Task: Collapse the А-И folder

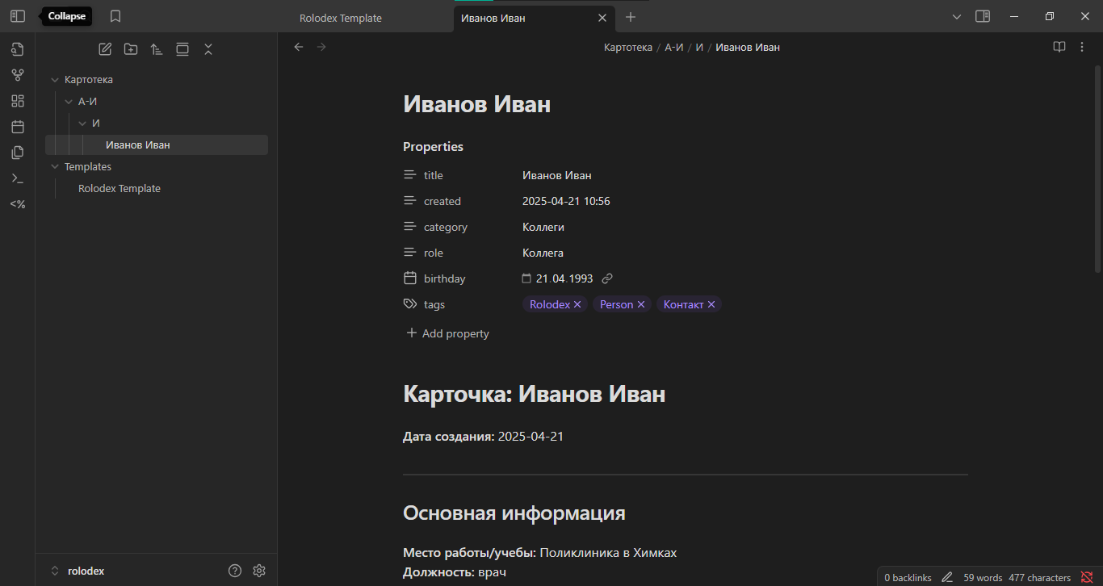Action: pyautogui.click(x=69, y=102)
